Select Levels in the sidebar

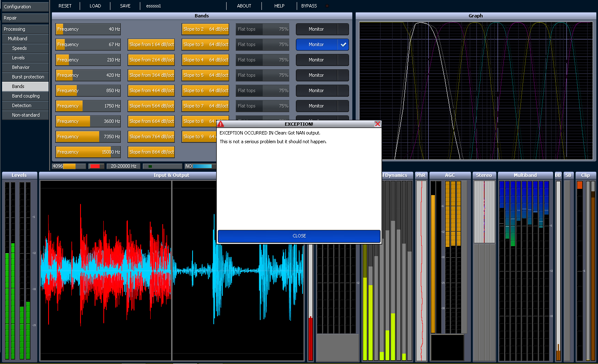click(25, 58)
